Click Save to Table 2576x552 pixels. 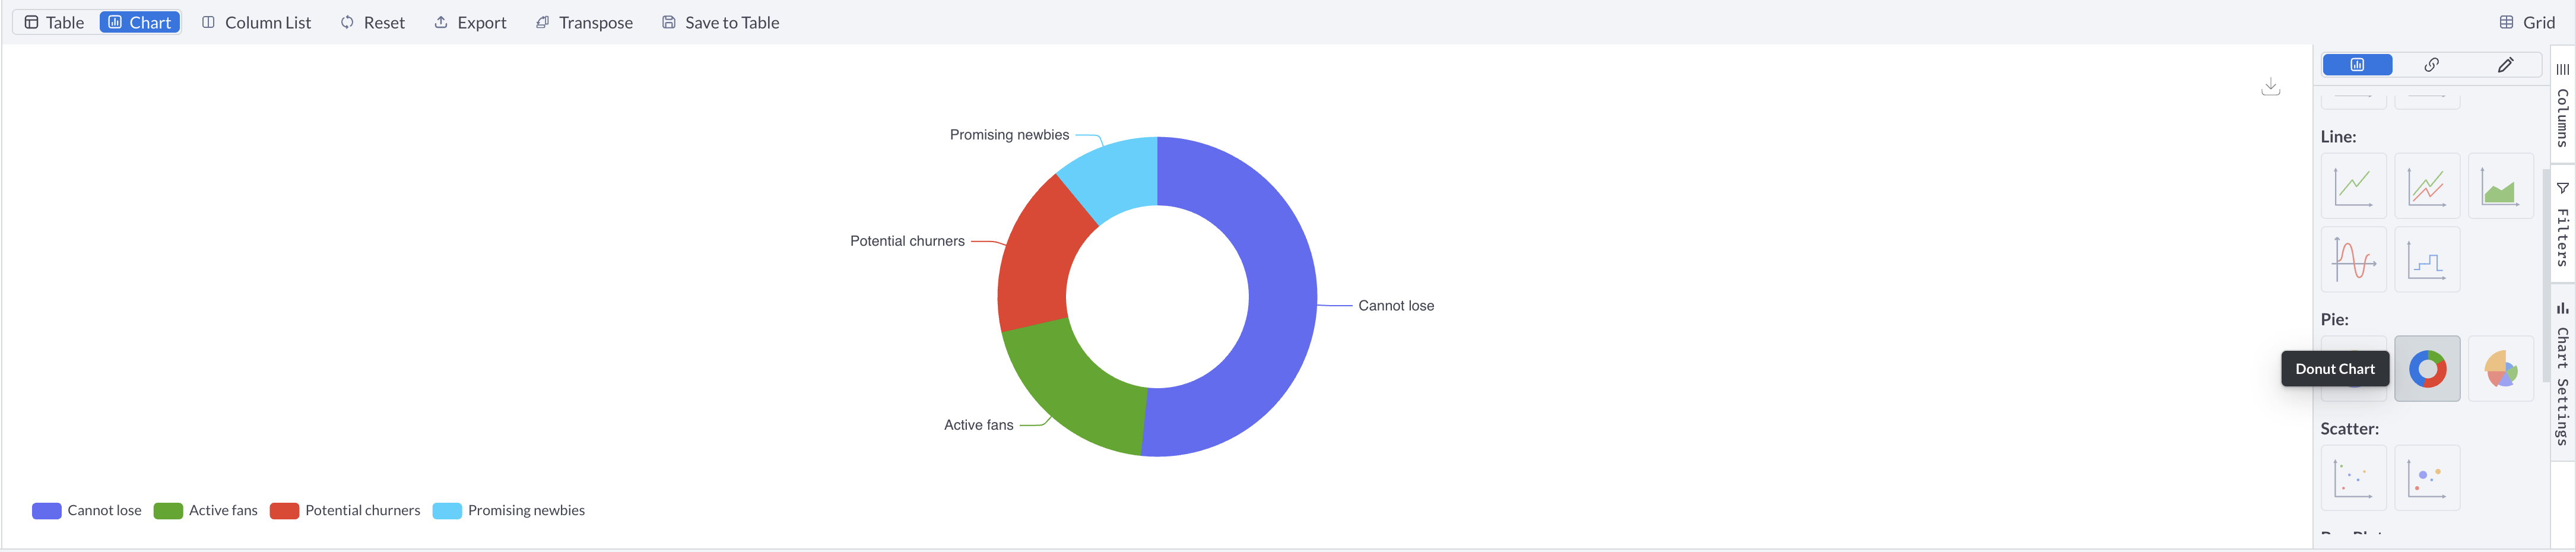[x=719, y=21]
